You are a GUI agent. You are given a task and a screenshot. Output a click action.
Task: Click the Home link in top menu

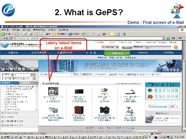pos(138,42)
